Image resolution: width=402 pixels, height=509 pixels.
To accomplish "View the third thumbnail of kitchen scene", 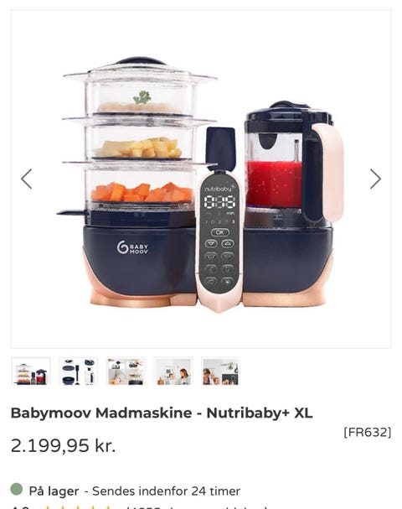I will tap(126, 371).
